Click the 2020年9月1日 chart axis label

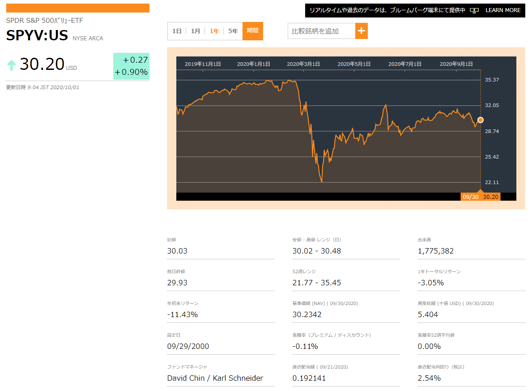[456, 64]
